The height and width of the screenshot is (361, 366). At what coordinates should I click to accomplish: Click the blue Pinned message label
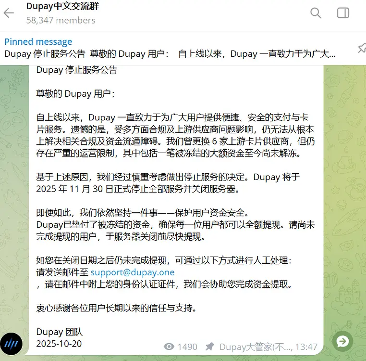38,42
